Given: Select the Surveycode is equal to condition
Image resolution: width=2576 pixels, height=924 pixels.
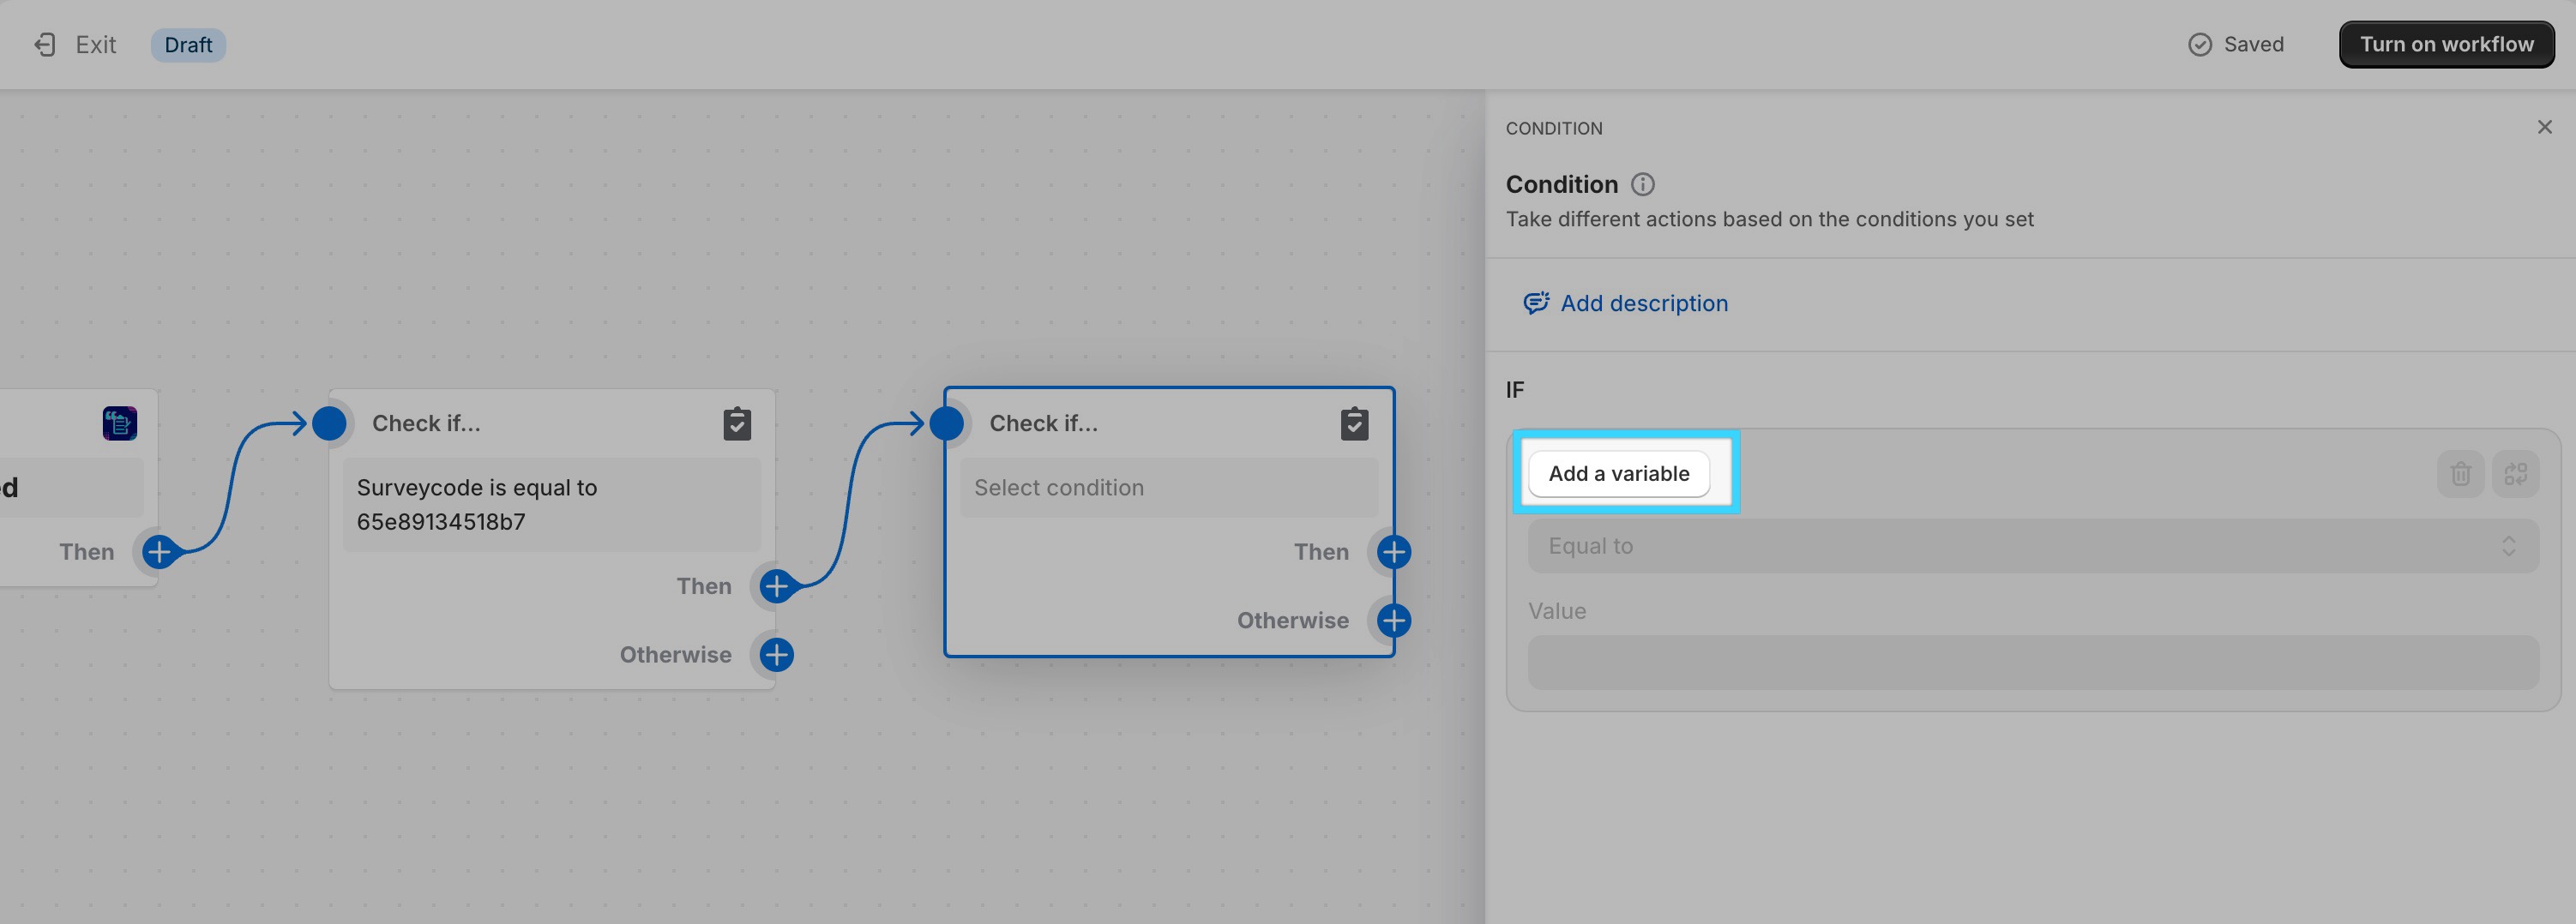Looking at the screenshot, I should [551, 504].
